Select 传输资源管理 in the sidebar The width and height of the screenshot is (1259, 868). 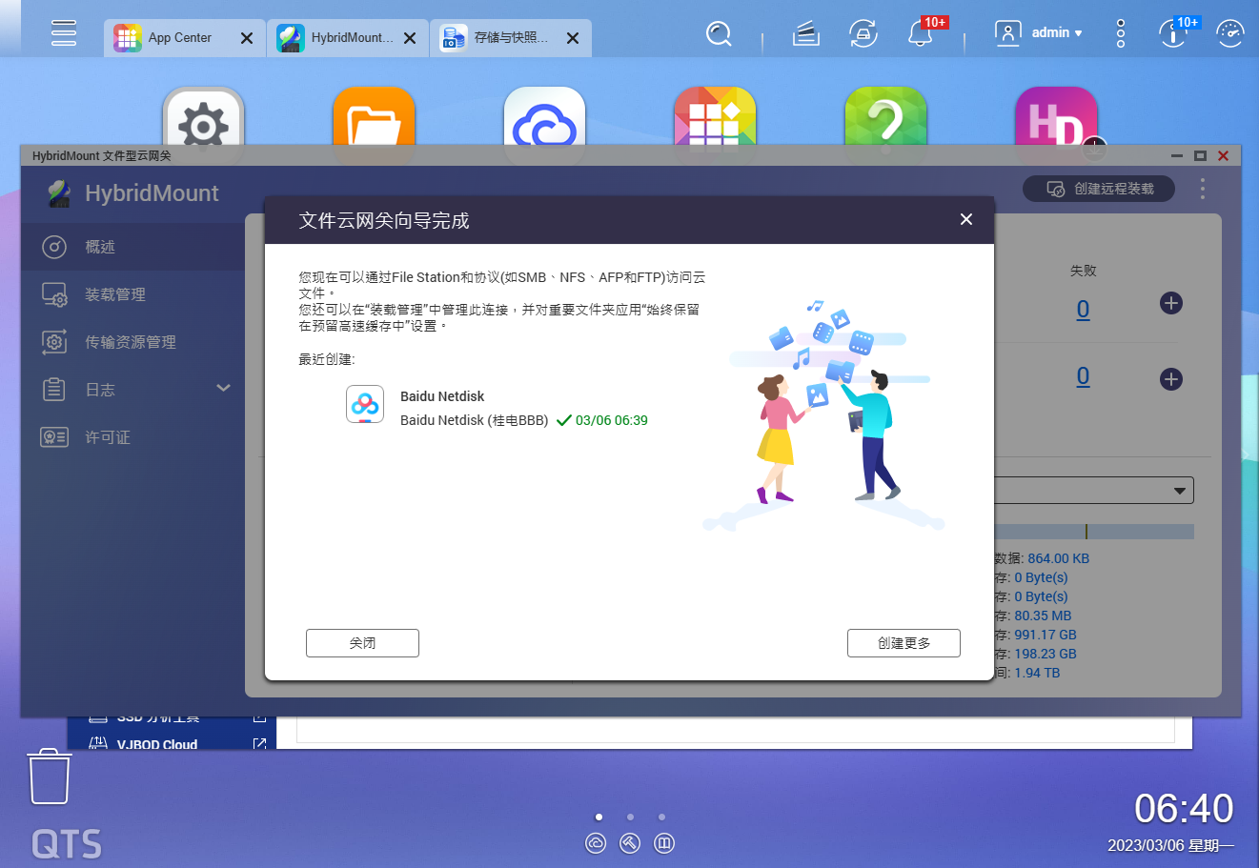[x=133, y=342]
